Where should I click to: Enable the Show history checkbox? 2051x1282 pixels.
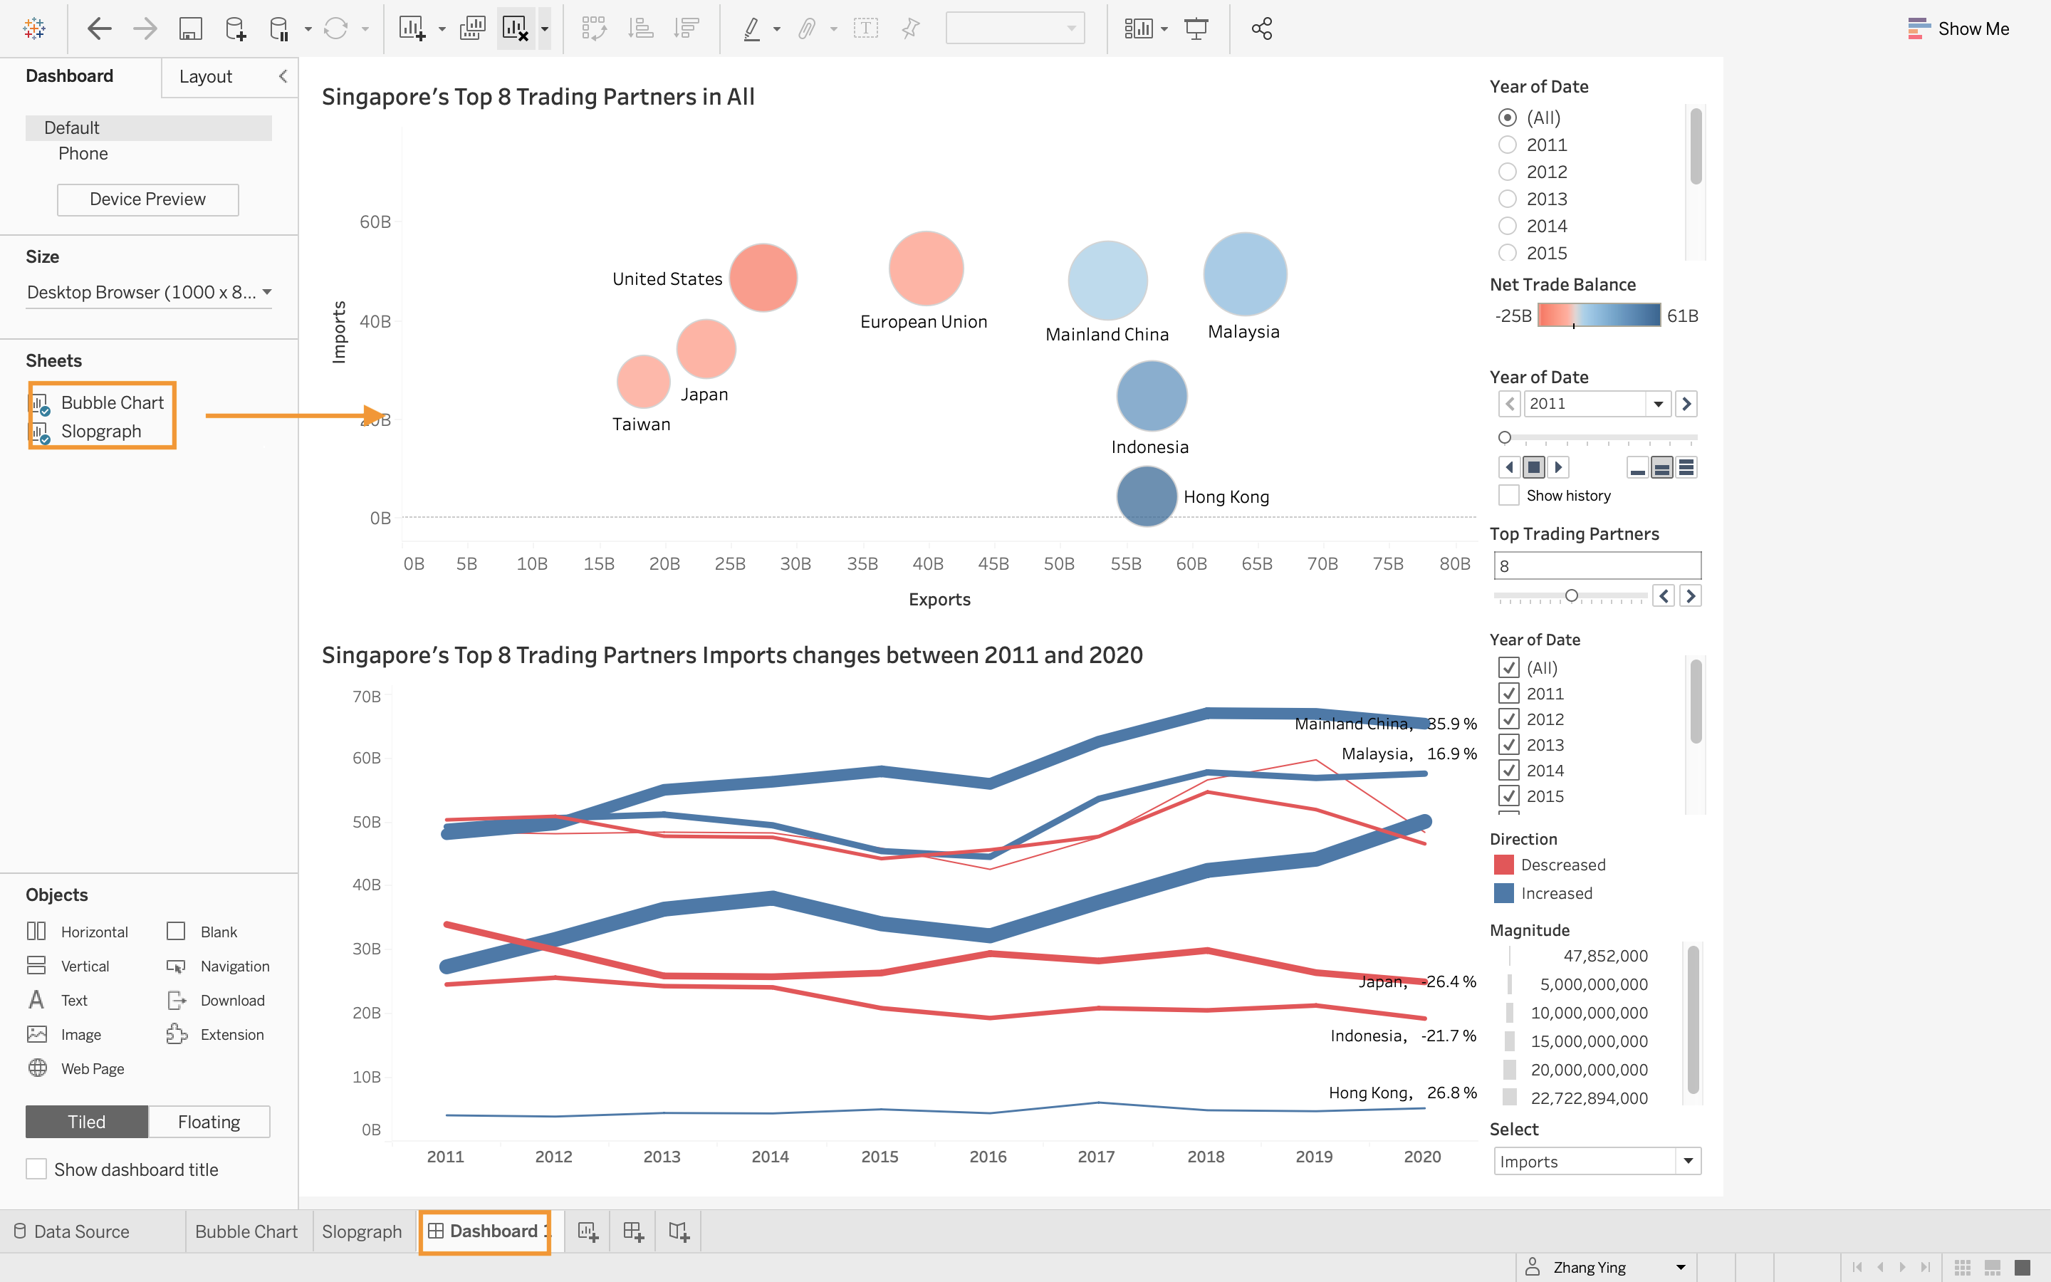1508,495
